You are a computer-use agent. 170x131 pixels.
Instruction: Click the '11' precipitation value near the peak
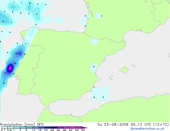tap(5, 73)
